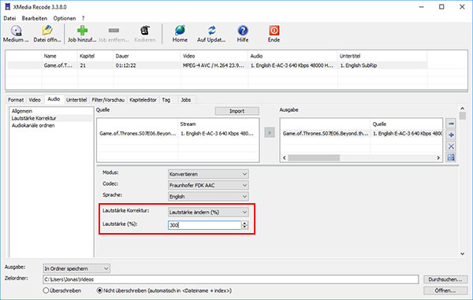This screenshot has width=473, height=300.
Task: Switch to the Filter/Vorschau tab
Action: [x=108, y=100]
